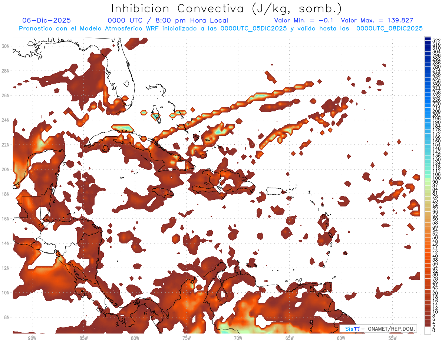The width and height of the screenshot is (445, 343).
Task: Click the colorbar value label '220'
Action: 436,104
